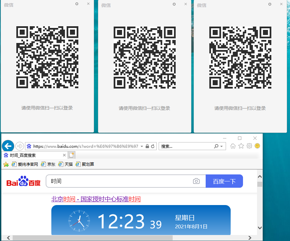The image size is (290, 241).
Task: Close the middle WeChat login window
Action: [x=186, y=4]
